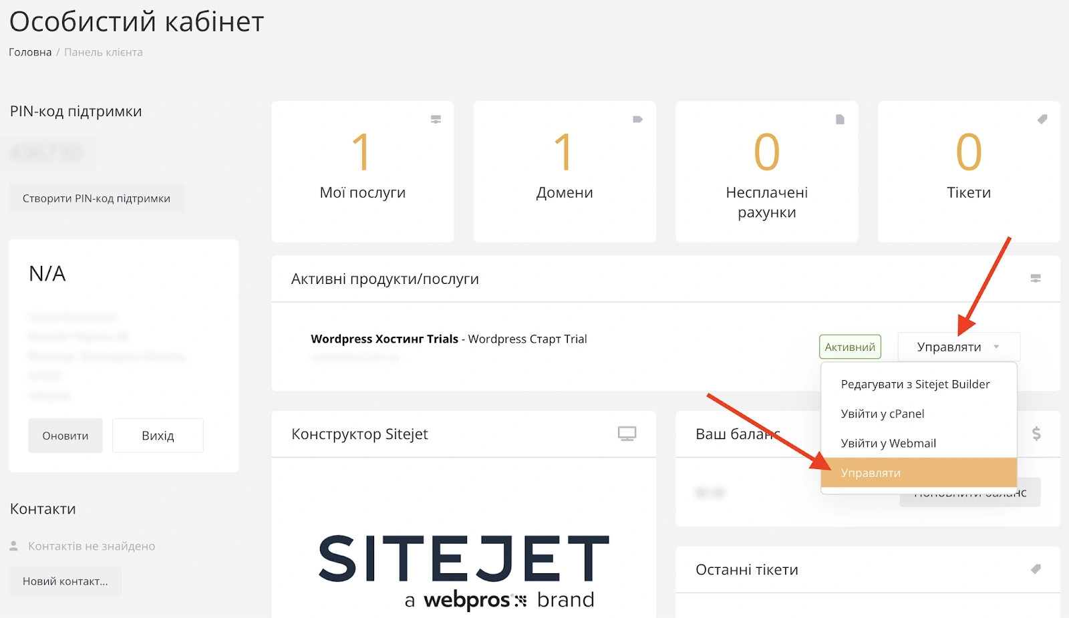The height and width of the screenshot is (618, 1069).
Task: Click the tag icon in Домени card
Action: coord(637,120)
